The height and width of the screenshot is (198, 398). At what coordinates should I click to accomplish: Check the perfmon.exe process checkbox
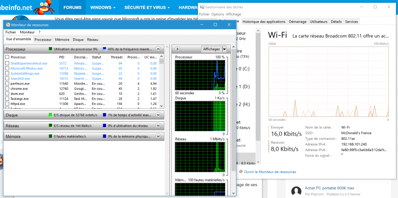coord(7,84)
